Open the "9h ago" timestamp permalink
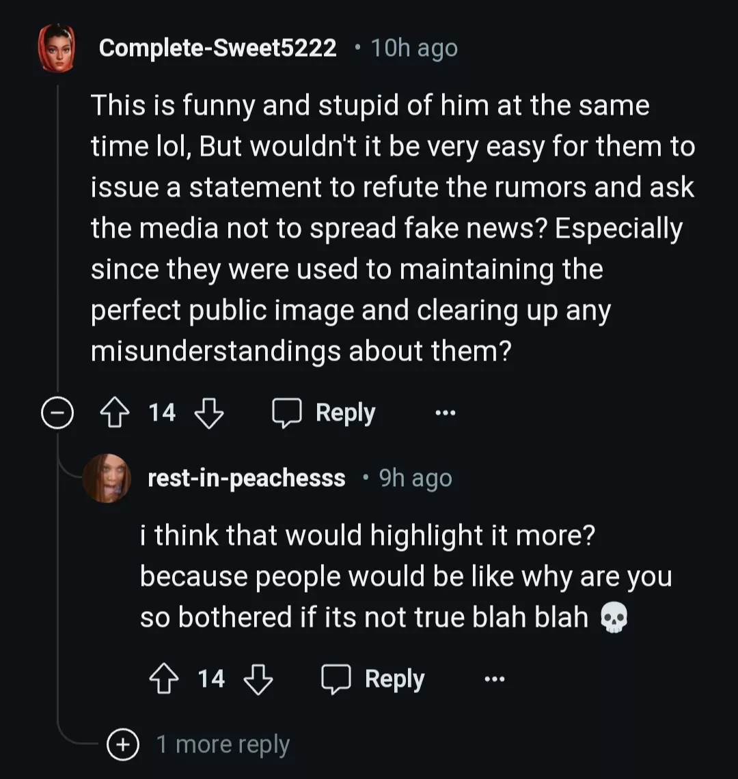 pyautogui.click(x=415, y=479)
